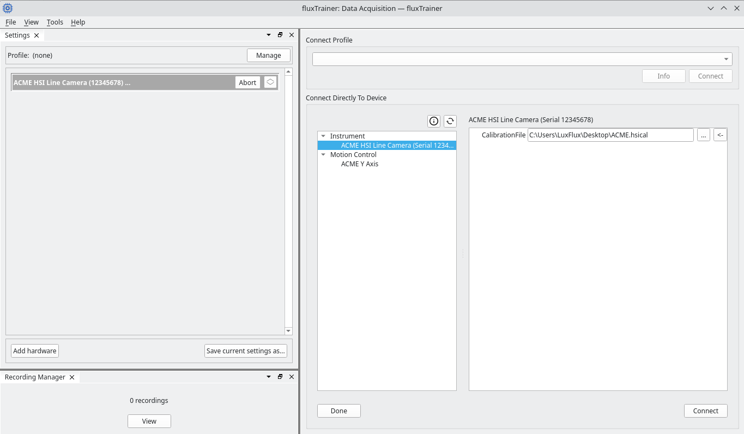The image size is (744, 434).
Task: Open the Settings panel dropdown arrow
Action: (269, 35)
